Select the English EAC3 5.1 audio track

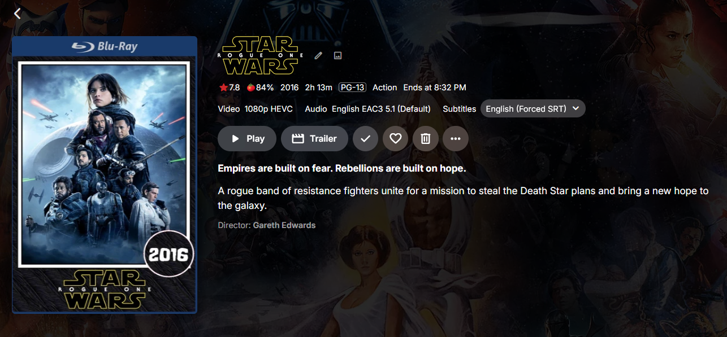pos(381,108)
